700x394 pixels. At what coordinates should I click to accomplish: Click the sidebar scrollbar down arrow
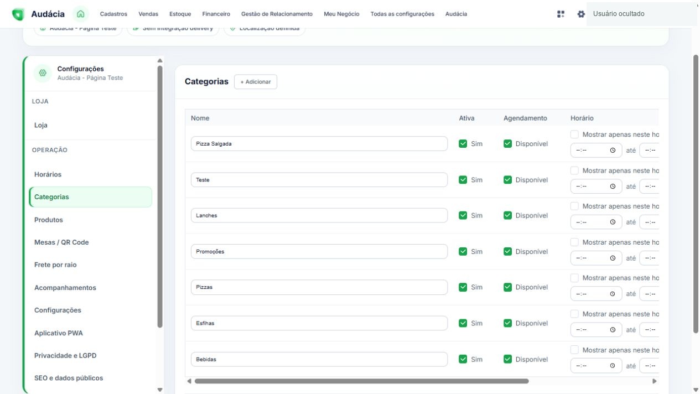pyautogui.click(x=160, y=390)
